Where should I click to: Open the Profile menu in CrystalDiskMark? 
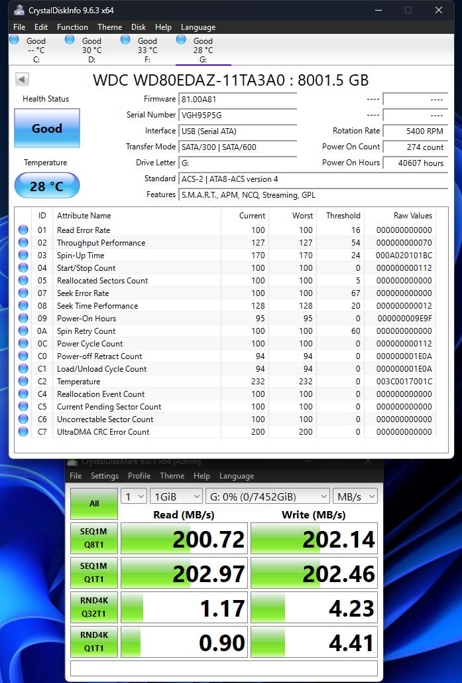pos(139,476)
